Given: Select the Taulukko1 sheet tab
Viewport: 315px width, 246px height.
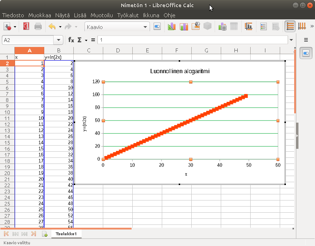Looking at the screenshot, I should pyautogui.click(x=67, y=233).
